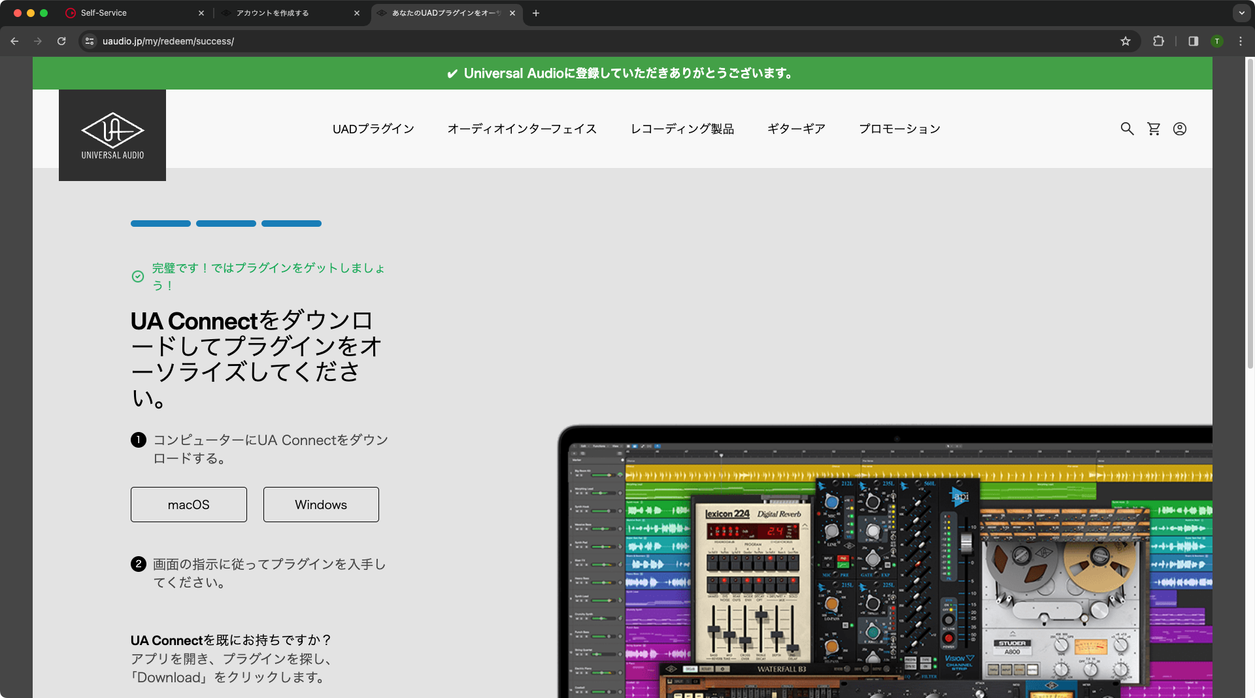Click the page vertical scrollbar
This screenshot has height=698, width=1255.
[x=1250, y=212]
